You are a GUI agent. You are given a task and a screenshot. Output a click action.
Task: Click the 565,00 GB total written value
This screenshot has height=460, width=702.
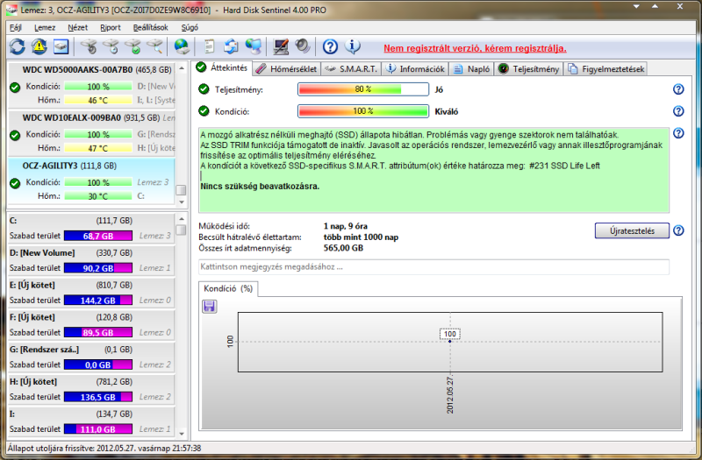click(343, 248)
